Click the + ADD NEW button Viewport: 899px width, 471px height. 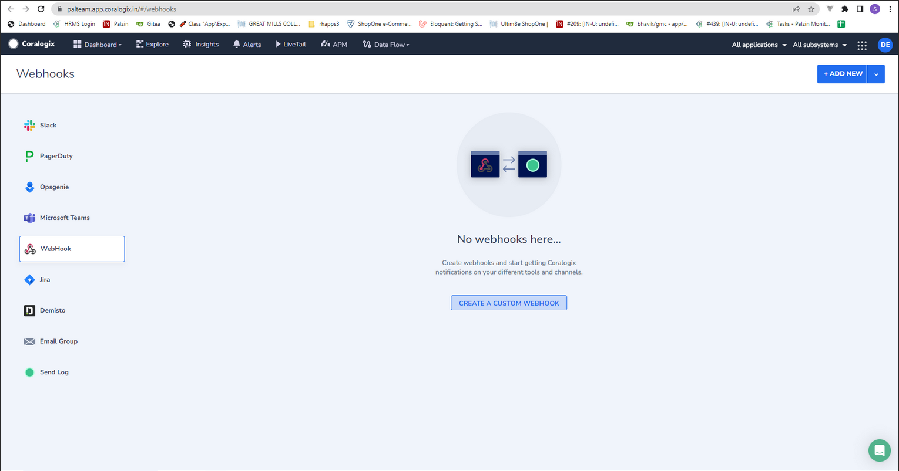point(843,74)
